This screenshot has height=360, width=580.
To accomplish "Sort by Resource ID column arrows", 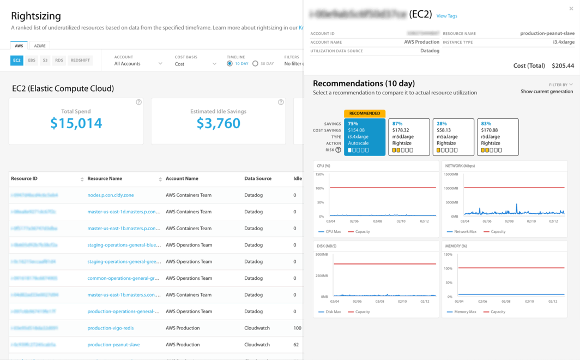I will [82, 179].
